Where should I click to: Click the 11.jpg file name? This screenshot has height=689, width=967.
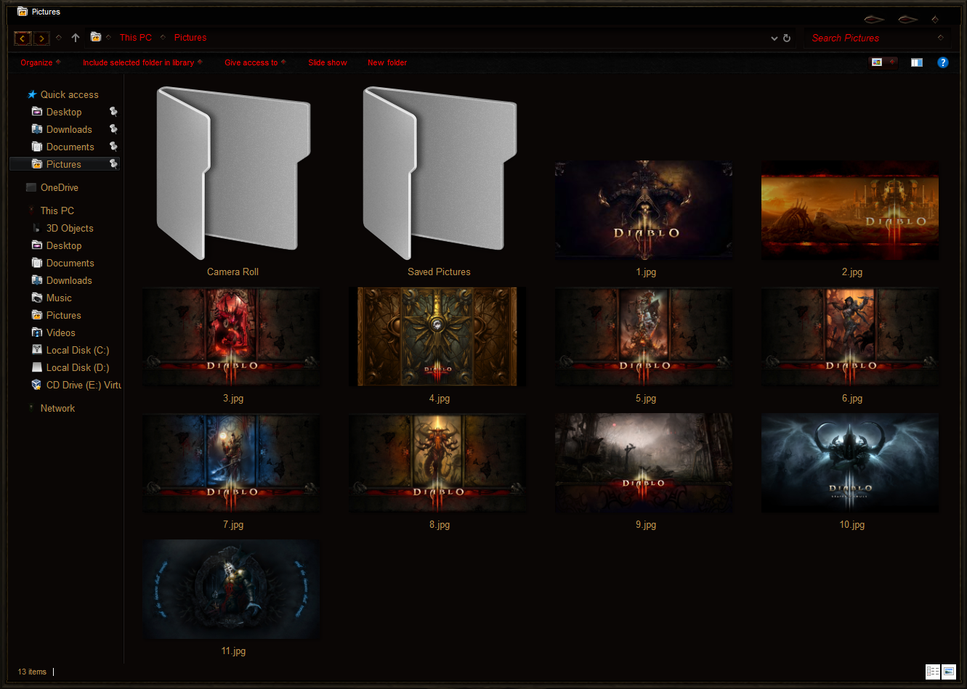pos(233,651)
